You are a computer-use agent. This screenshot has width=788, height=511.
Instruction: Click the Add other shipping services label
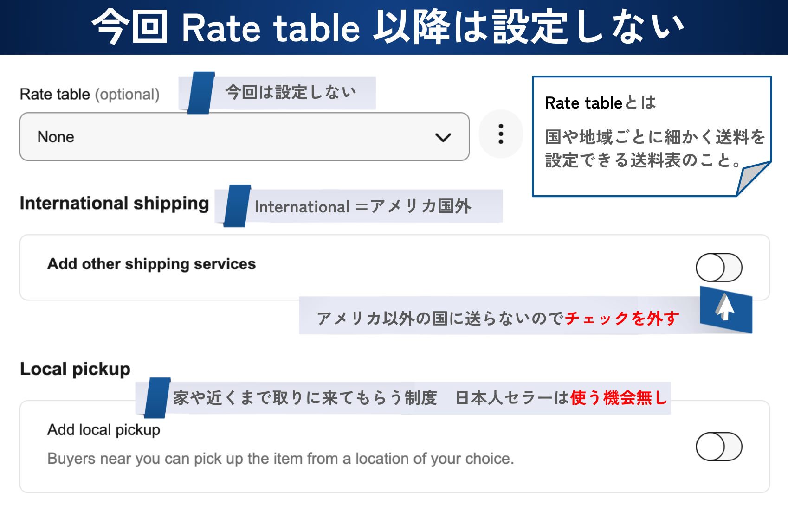(x=151, y=264)
